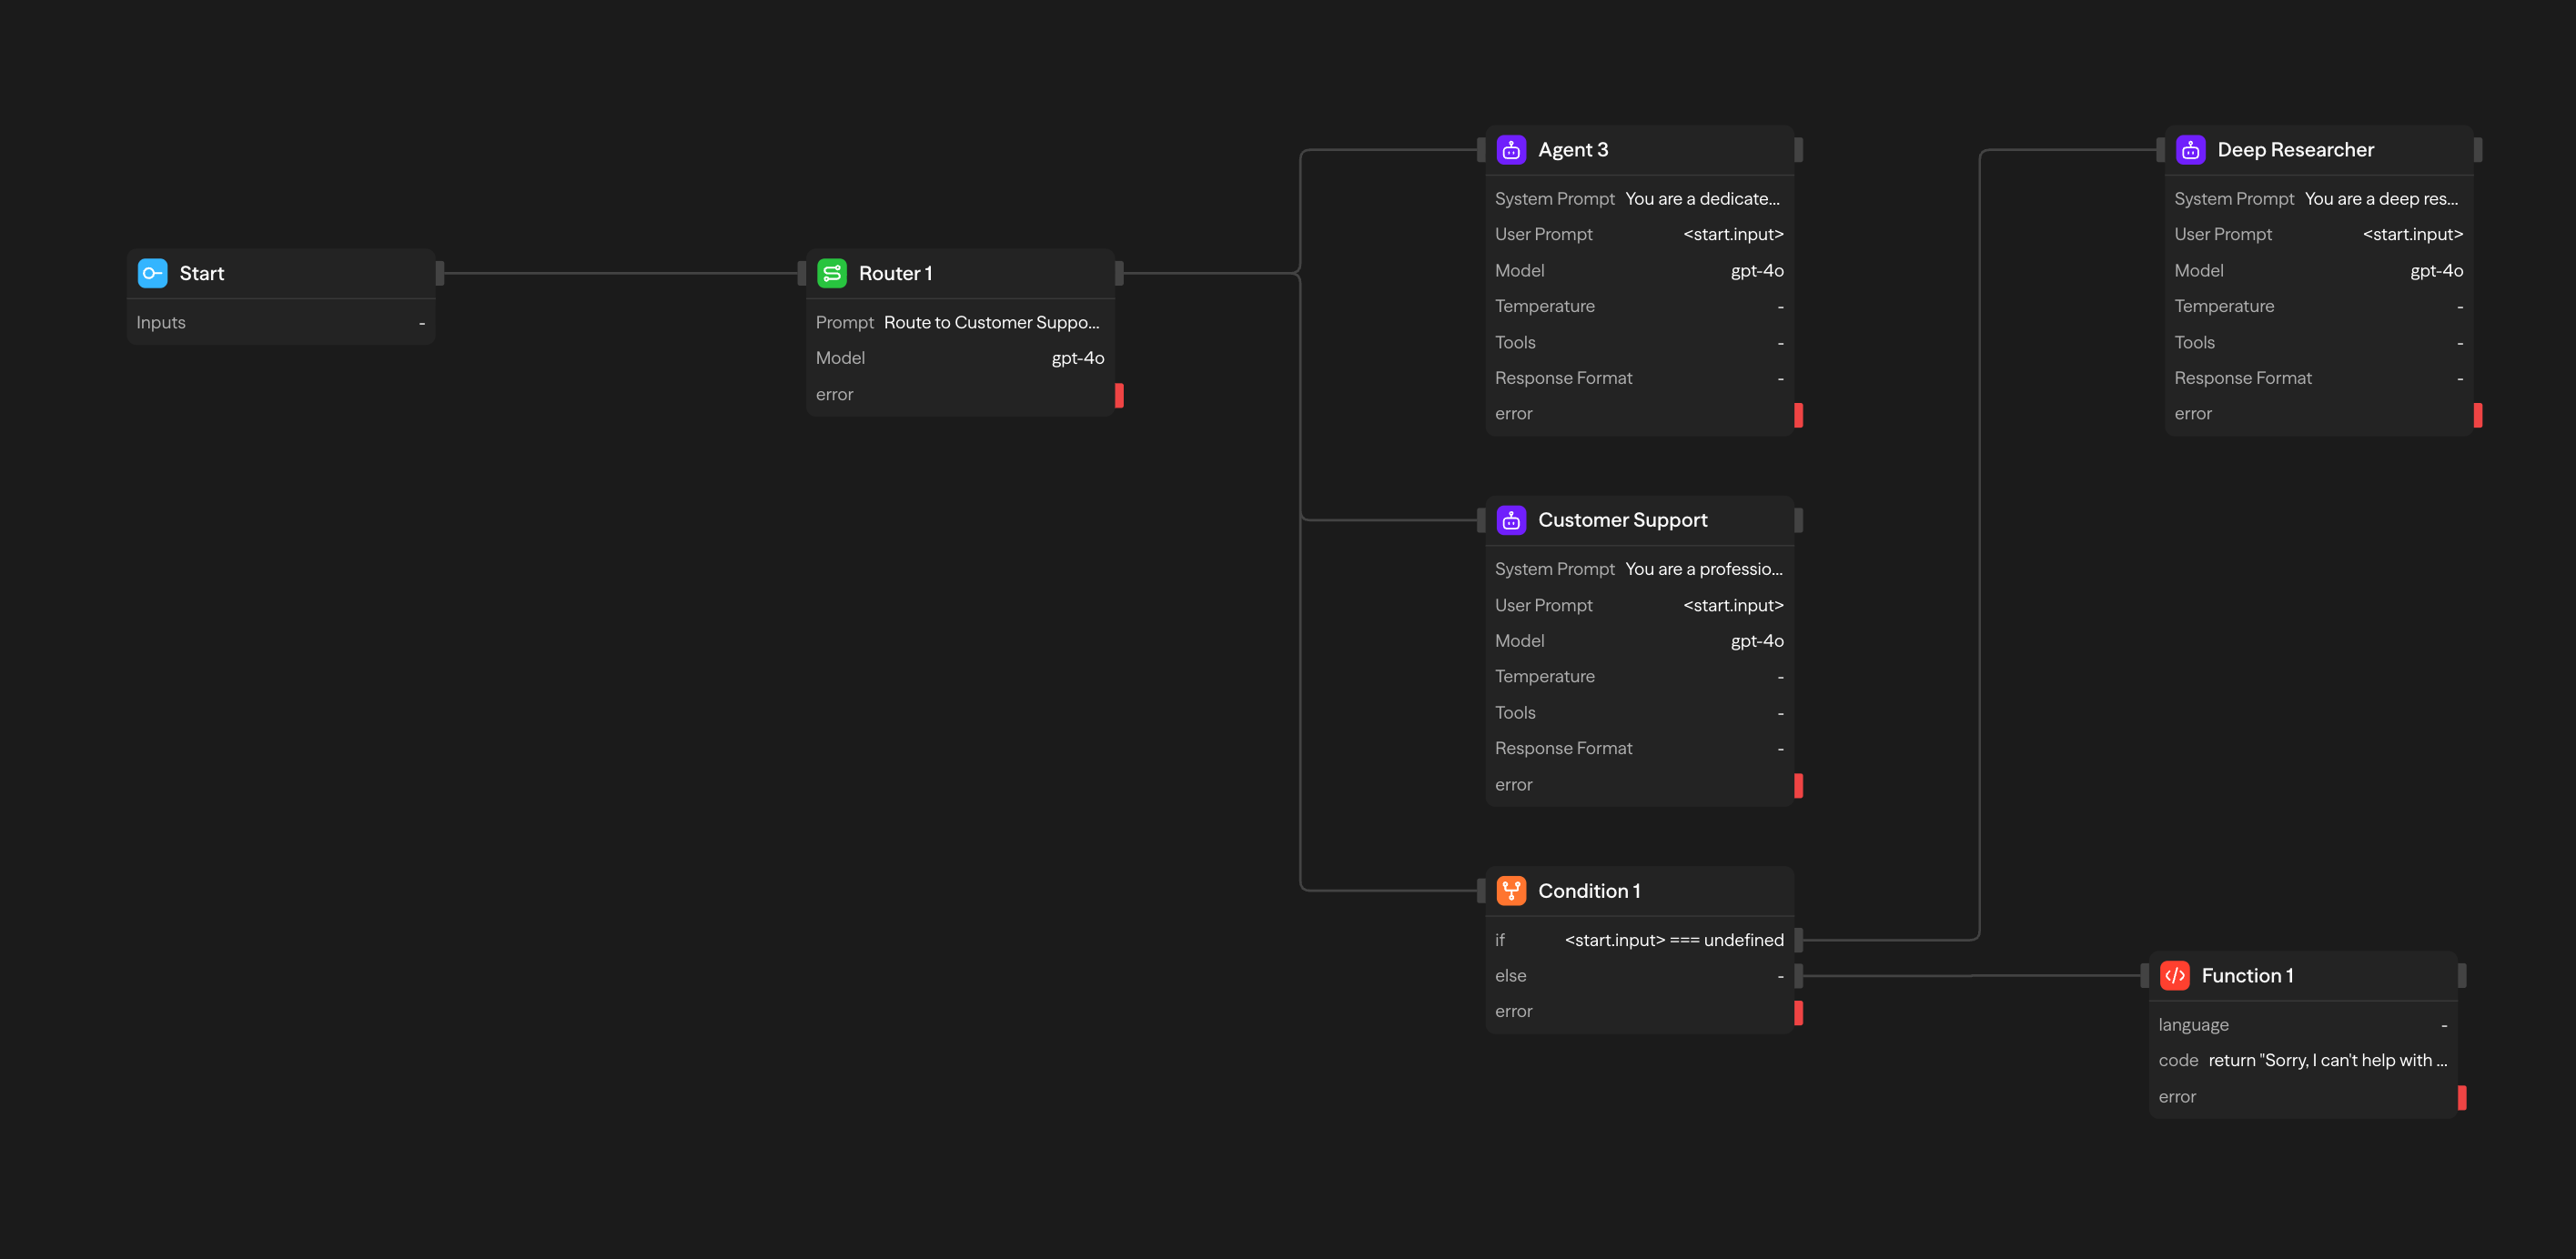Select the if expression in Condition 1

coord(1674,940)
